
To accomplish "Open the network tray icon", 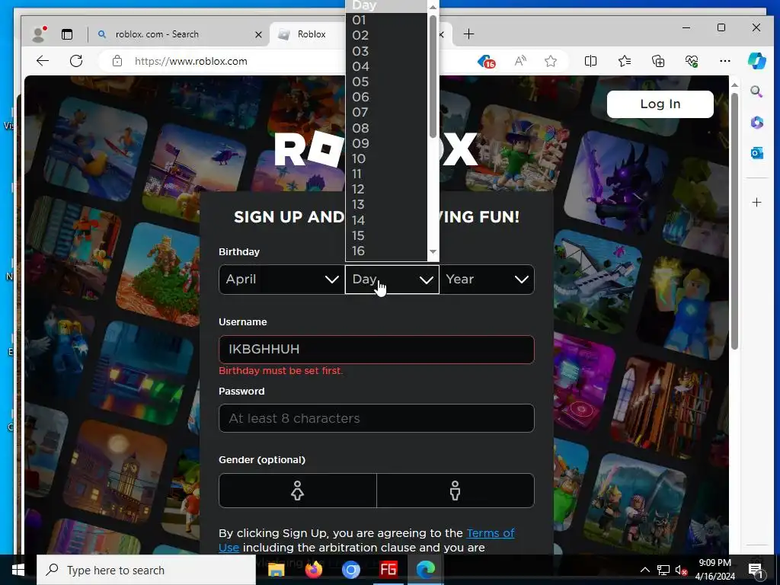I will (663, 570).
